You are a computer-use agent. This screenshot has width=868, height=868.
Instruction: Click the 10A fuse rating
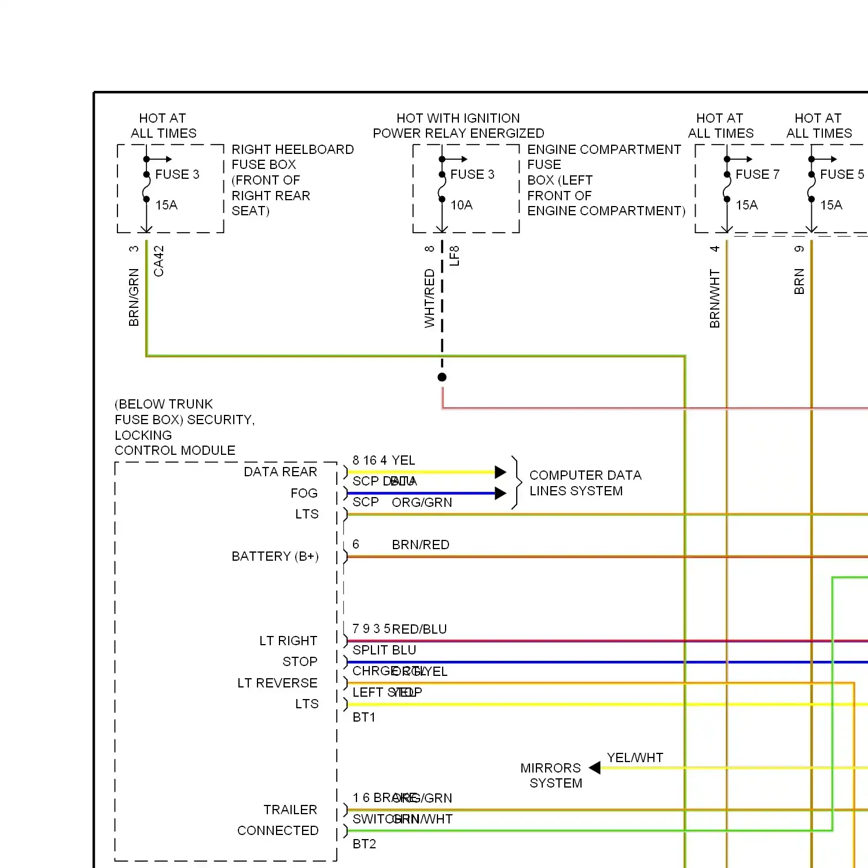click(461, 205)
